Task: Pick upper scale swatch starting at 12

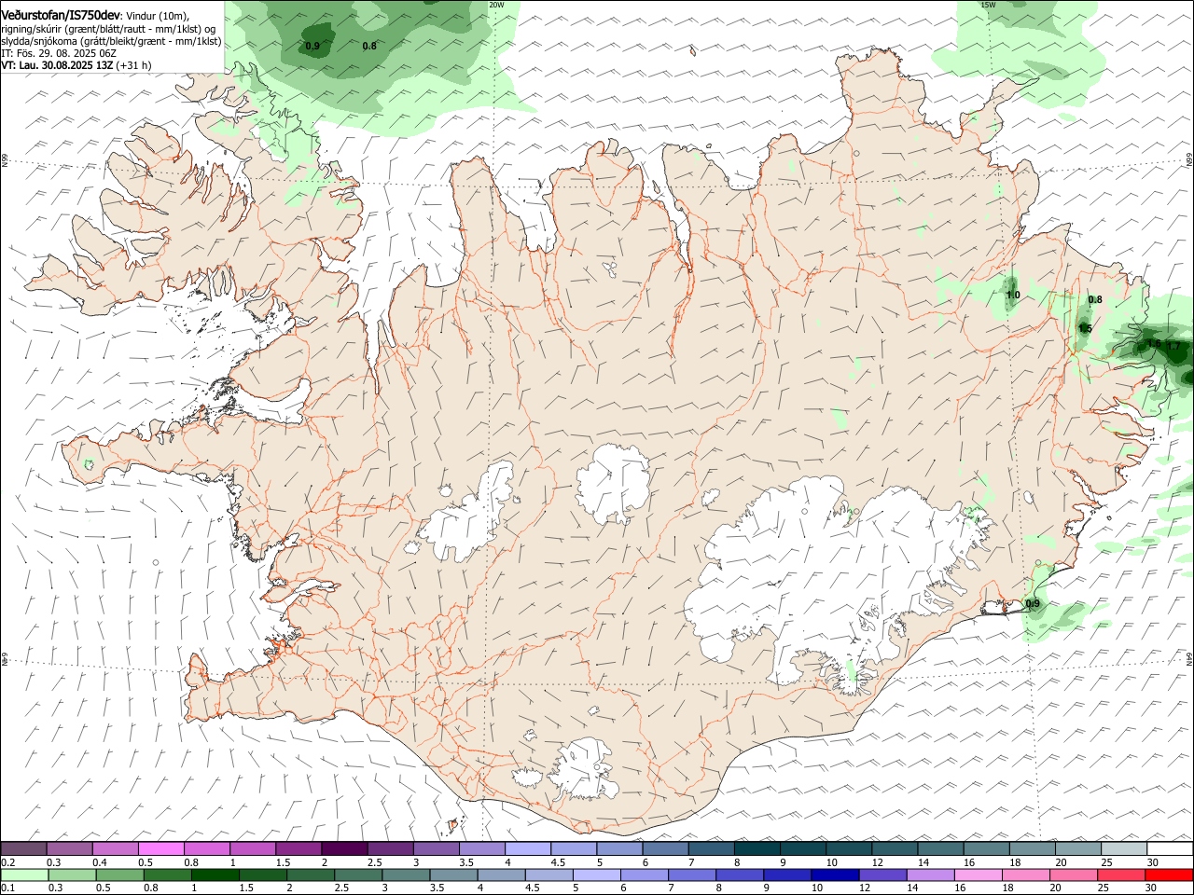Action: click(x=895, y=848)
